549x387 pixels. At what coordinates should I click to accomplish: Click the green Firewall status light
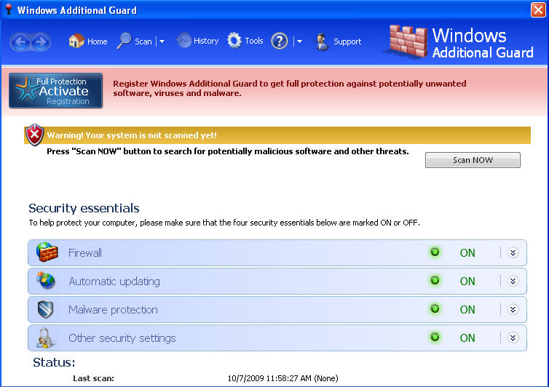click(435, 252)
